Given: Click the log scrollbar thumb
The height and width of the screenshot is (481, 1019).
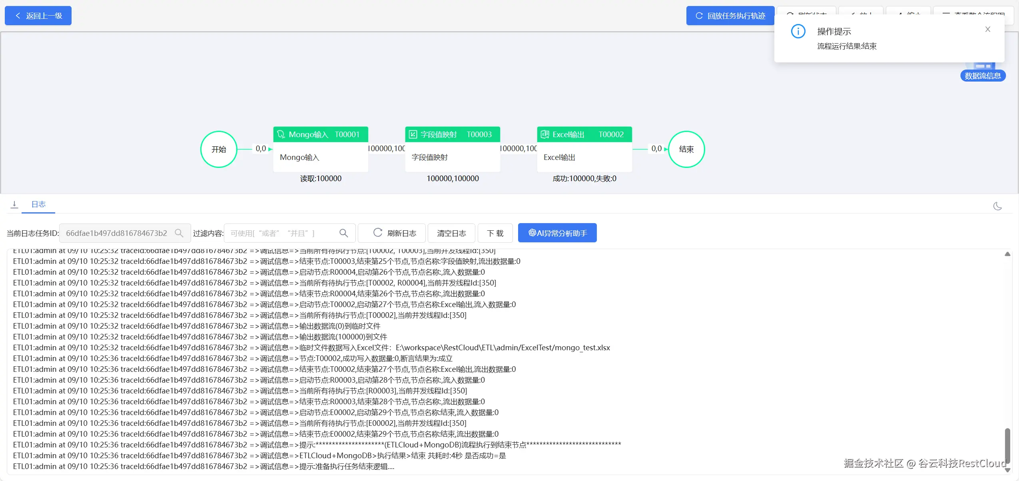Looking at the screenshot, I should point(1007,445).
